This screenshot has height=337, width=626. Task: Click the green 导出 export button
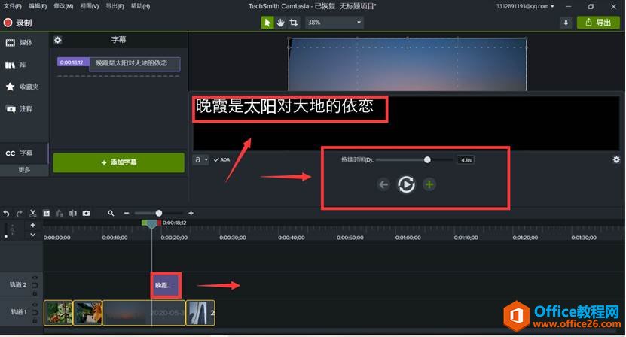click(598, 23)
